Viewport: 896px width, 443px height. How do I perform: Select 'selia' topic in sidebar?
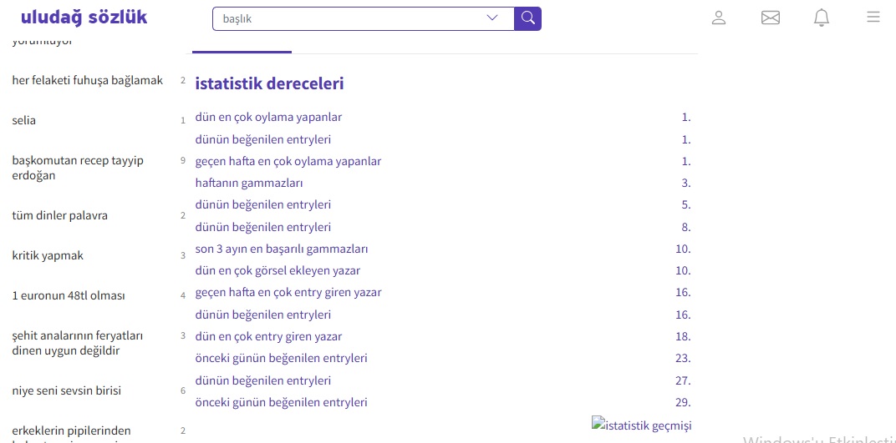(24, 120)
